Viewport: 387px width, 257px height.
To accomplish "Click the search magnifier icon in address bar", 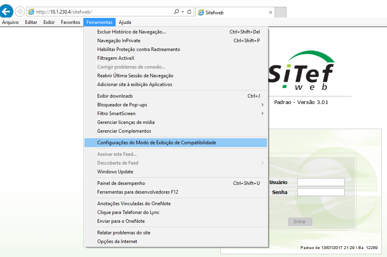I will [x=176, y=12].
